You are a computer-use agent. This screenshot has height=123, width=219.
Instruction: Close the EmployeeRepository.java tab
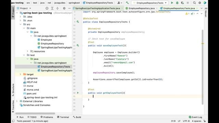click(x=157, y=8)
